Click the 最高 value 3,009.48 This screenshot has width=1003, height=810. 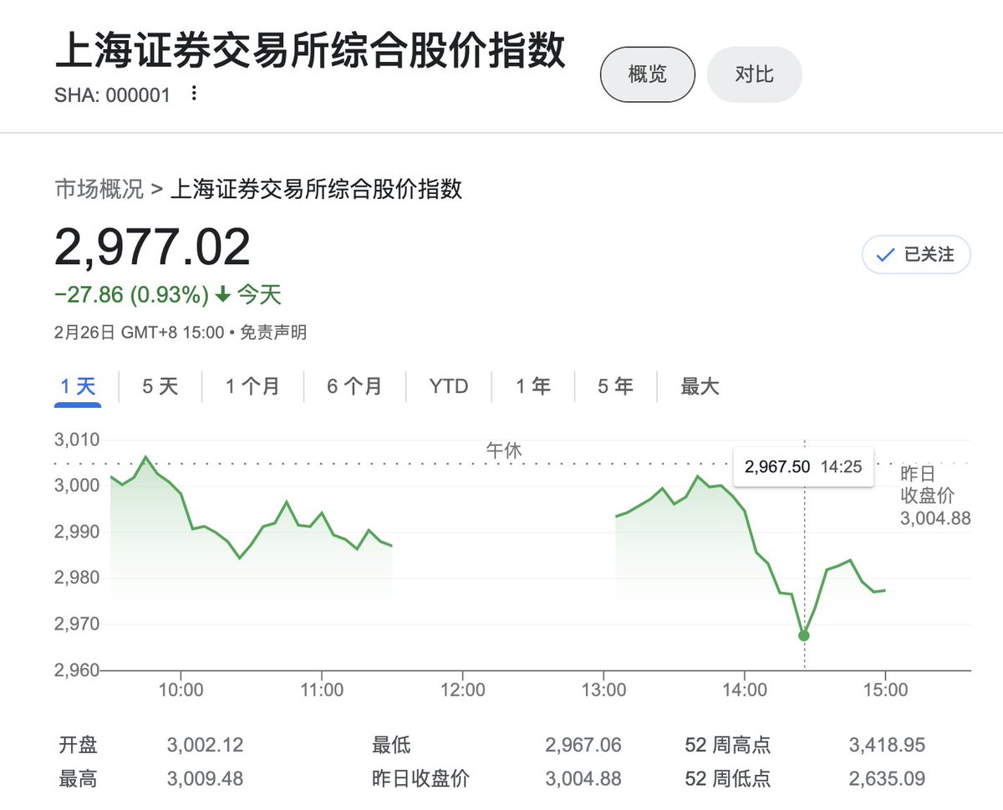[206, 779]
